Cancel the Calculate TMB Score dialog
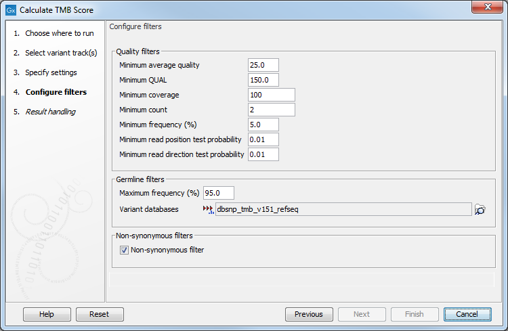The image size is (508, 331). tap(467, 314)
